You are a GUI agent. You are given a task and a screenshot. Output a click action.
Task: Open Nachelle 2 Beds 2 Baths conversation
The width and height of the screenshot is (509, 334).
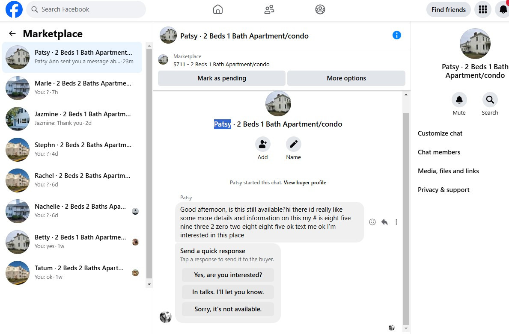72,211
